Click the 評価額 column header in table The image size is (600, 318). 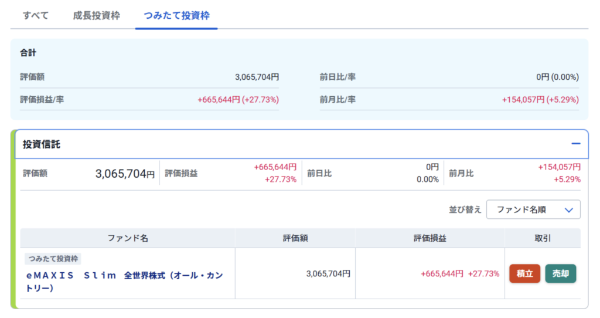(295, 238)
